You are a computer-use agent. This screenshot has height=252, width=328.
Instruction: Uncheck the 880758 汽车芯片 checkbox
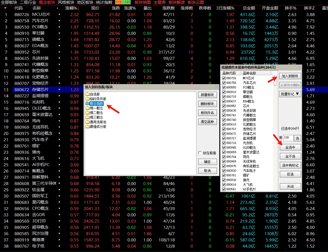[224, 83]
